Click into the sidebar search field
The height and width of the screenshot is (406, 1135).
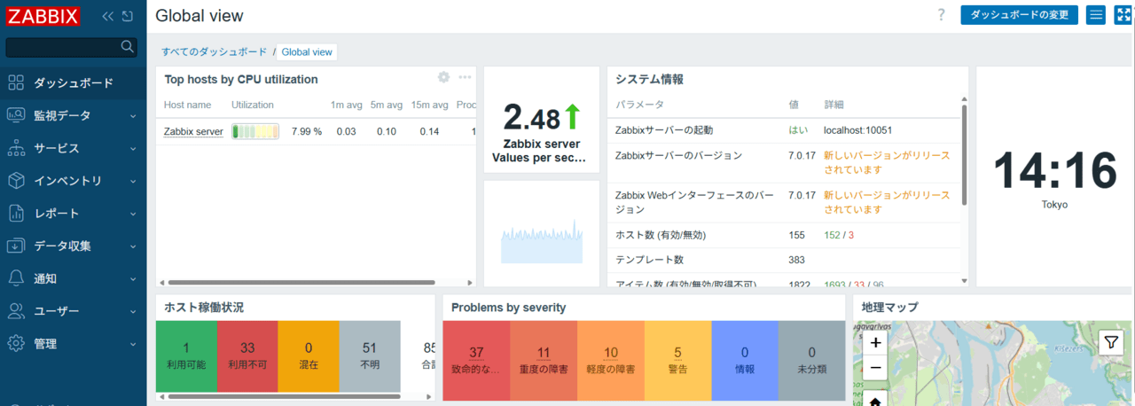coord(62,47)
